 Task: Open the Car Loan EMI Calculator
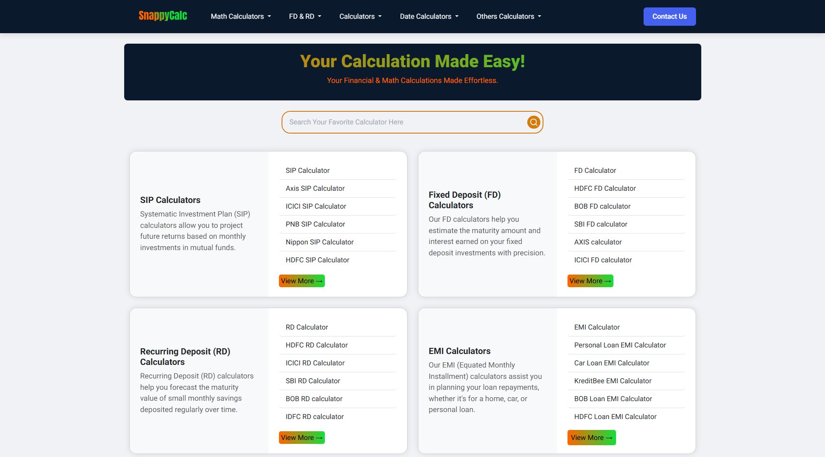[x=611, y=363]
